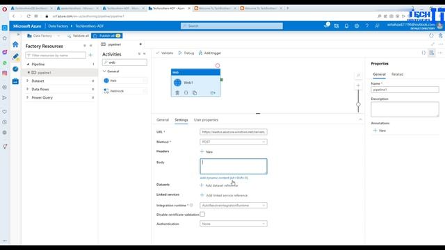Click Validate in pipeline toolbar
Image resolution: width=445 pixels, height=250 pixels.
point(165,53)
